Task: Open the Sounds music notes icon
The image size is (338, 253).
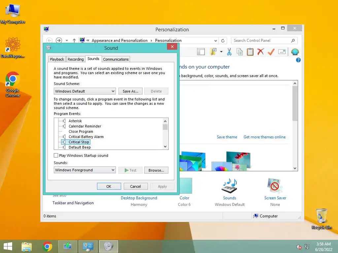Action: [230, 186]
